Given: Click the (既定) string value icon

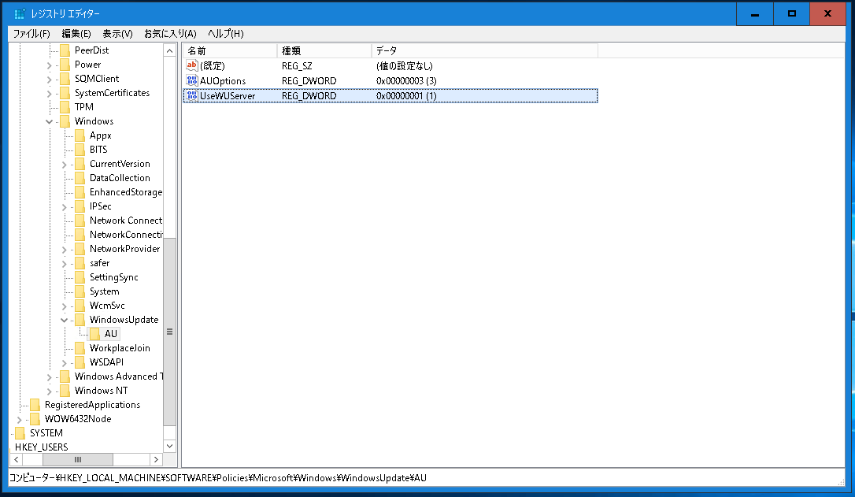Looking at the screenshot, I should [x=191, y=66].
